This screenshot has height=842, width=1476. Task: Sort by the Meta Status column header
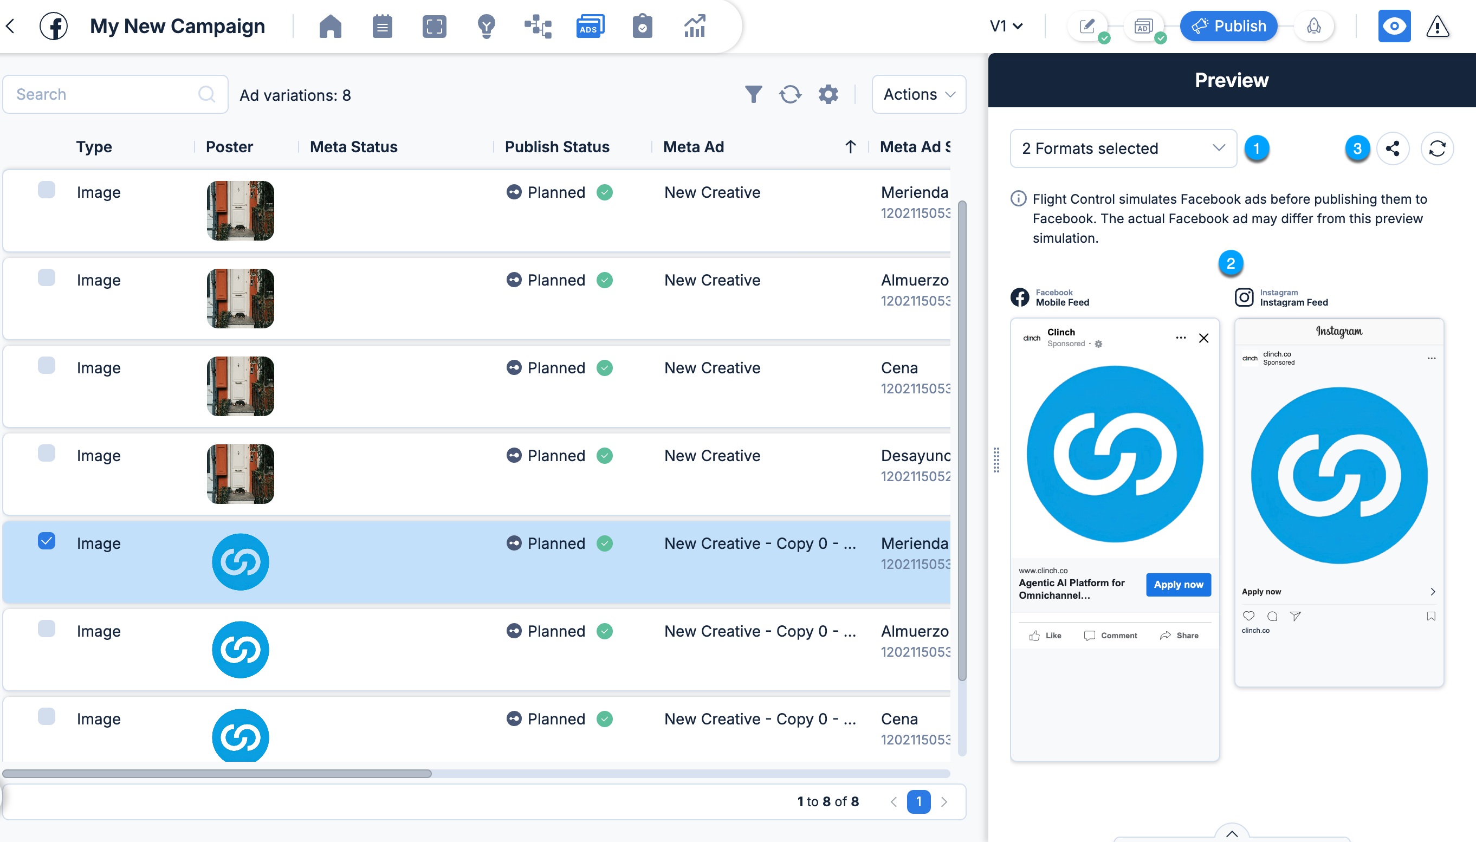pos(354,147)
